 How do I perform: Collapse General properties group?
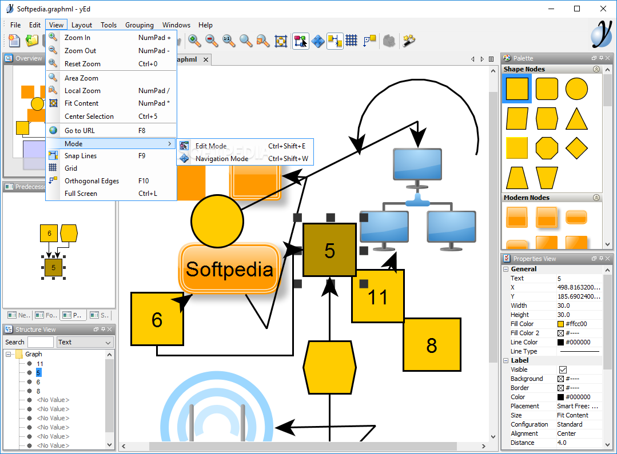(x=506, y=269)
